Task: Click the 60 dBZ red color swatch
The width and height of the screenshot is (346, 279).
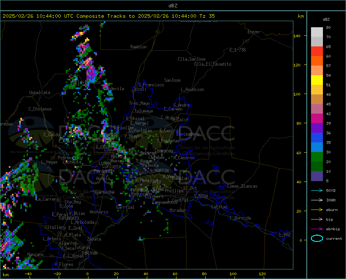Action: (317, 51)
